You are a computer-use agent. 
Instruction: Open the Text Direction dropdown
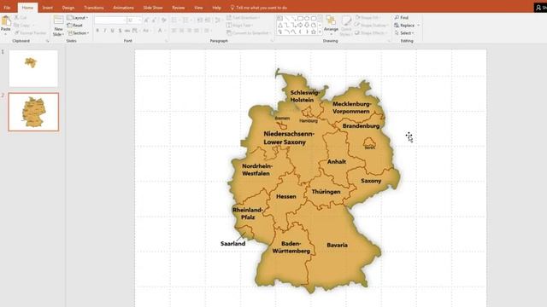coord(243,17)
